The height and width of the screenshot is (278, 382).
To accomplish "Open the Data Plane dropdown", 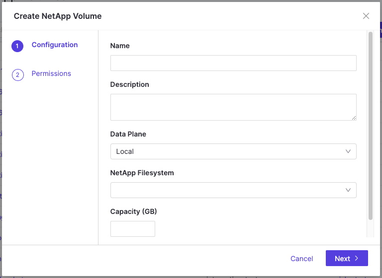I will tap(233, 151).
